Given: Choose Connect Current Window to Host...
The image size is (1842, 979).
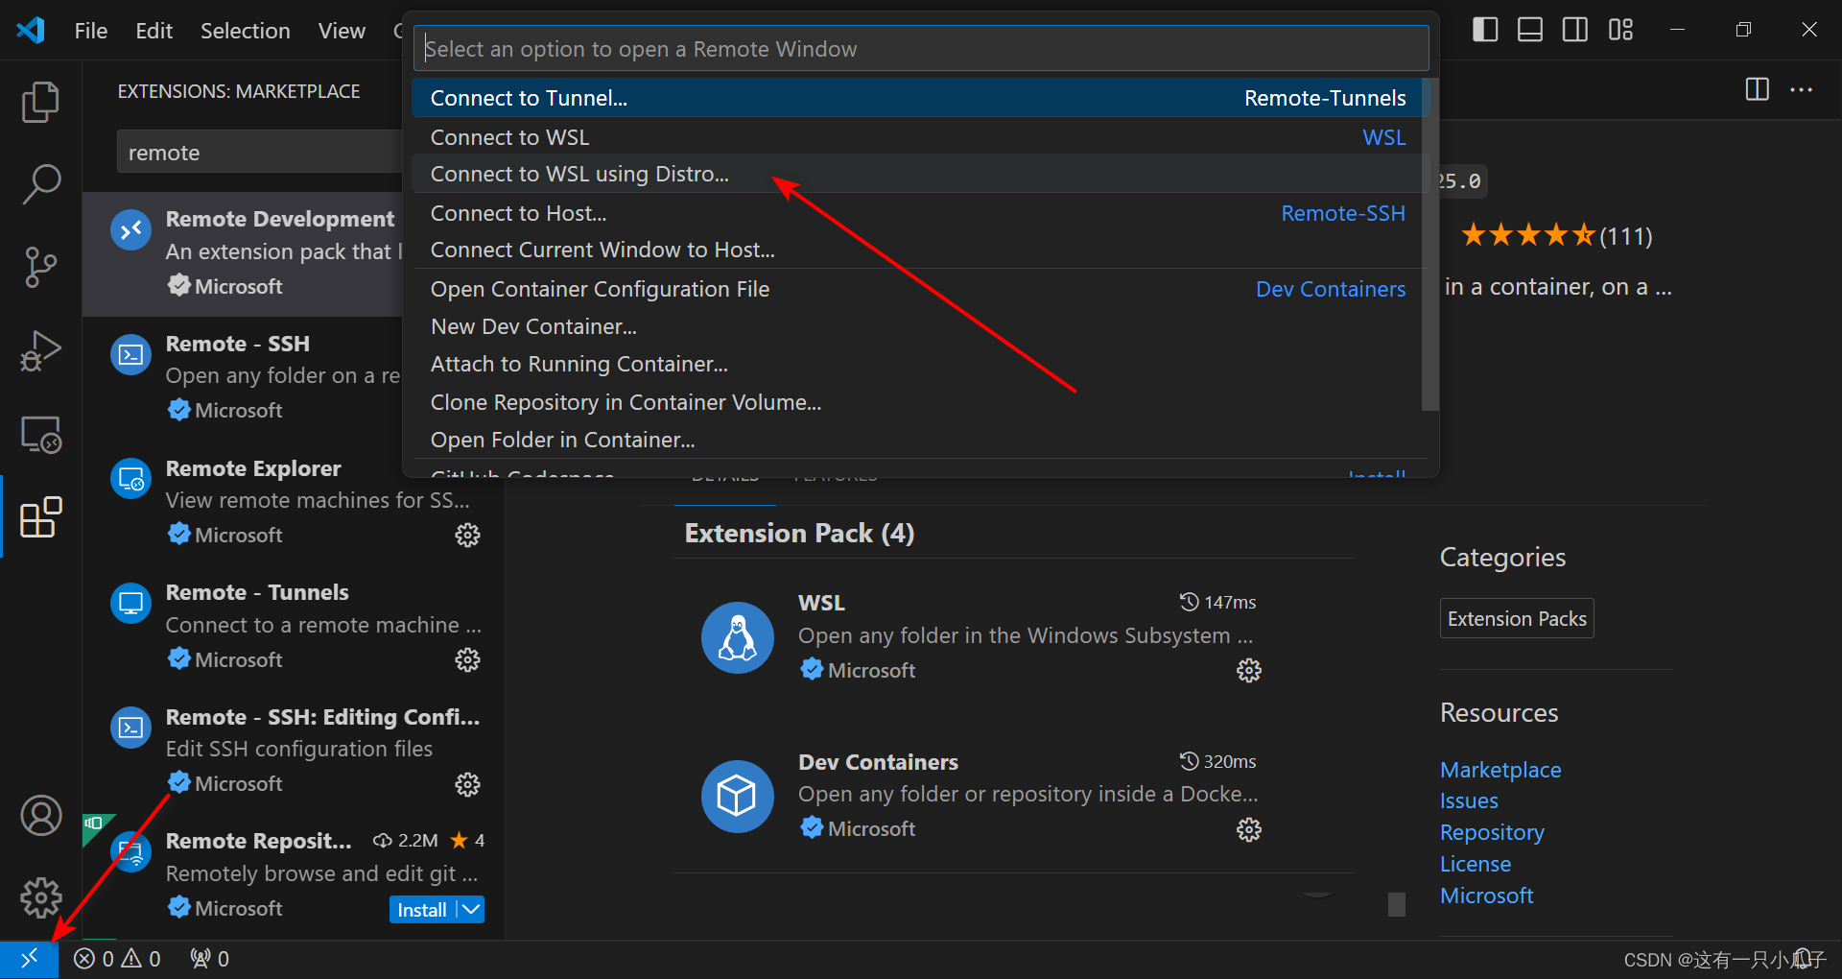Looking at the screenshot, I should click(x=919, y=250).
